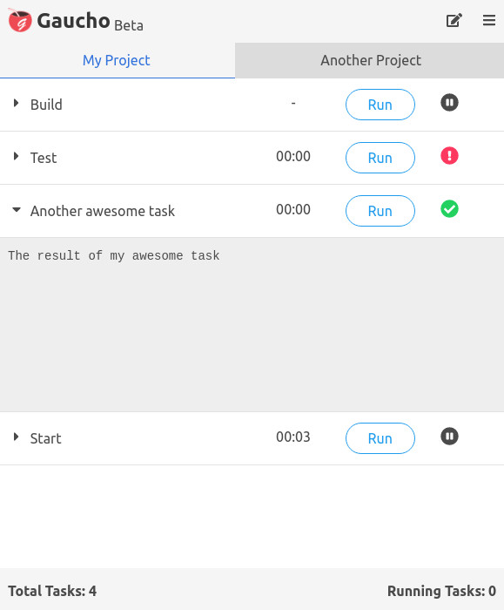Click the task output text area
This screenshot has width=504, height=610.
point(252,325)
